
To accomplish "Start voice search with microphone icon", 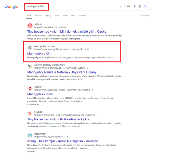I will tap(134, 6).
